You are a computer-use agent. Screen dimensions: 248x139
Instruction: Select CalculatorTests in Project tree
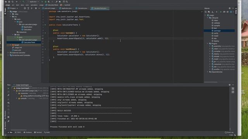[x=28, y=42]
